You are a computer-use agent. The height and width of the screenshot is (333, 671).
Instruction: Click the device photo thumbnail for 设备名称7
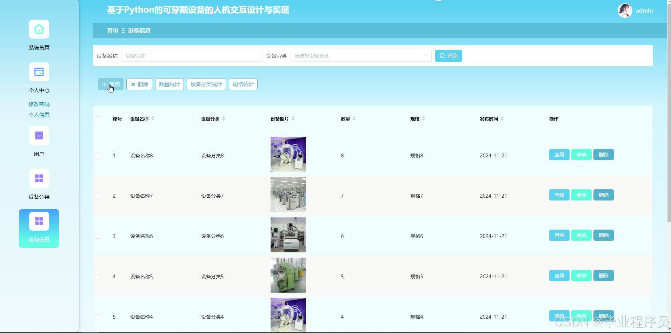click(x=288, y=194)
